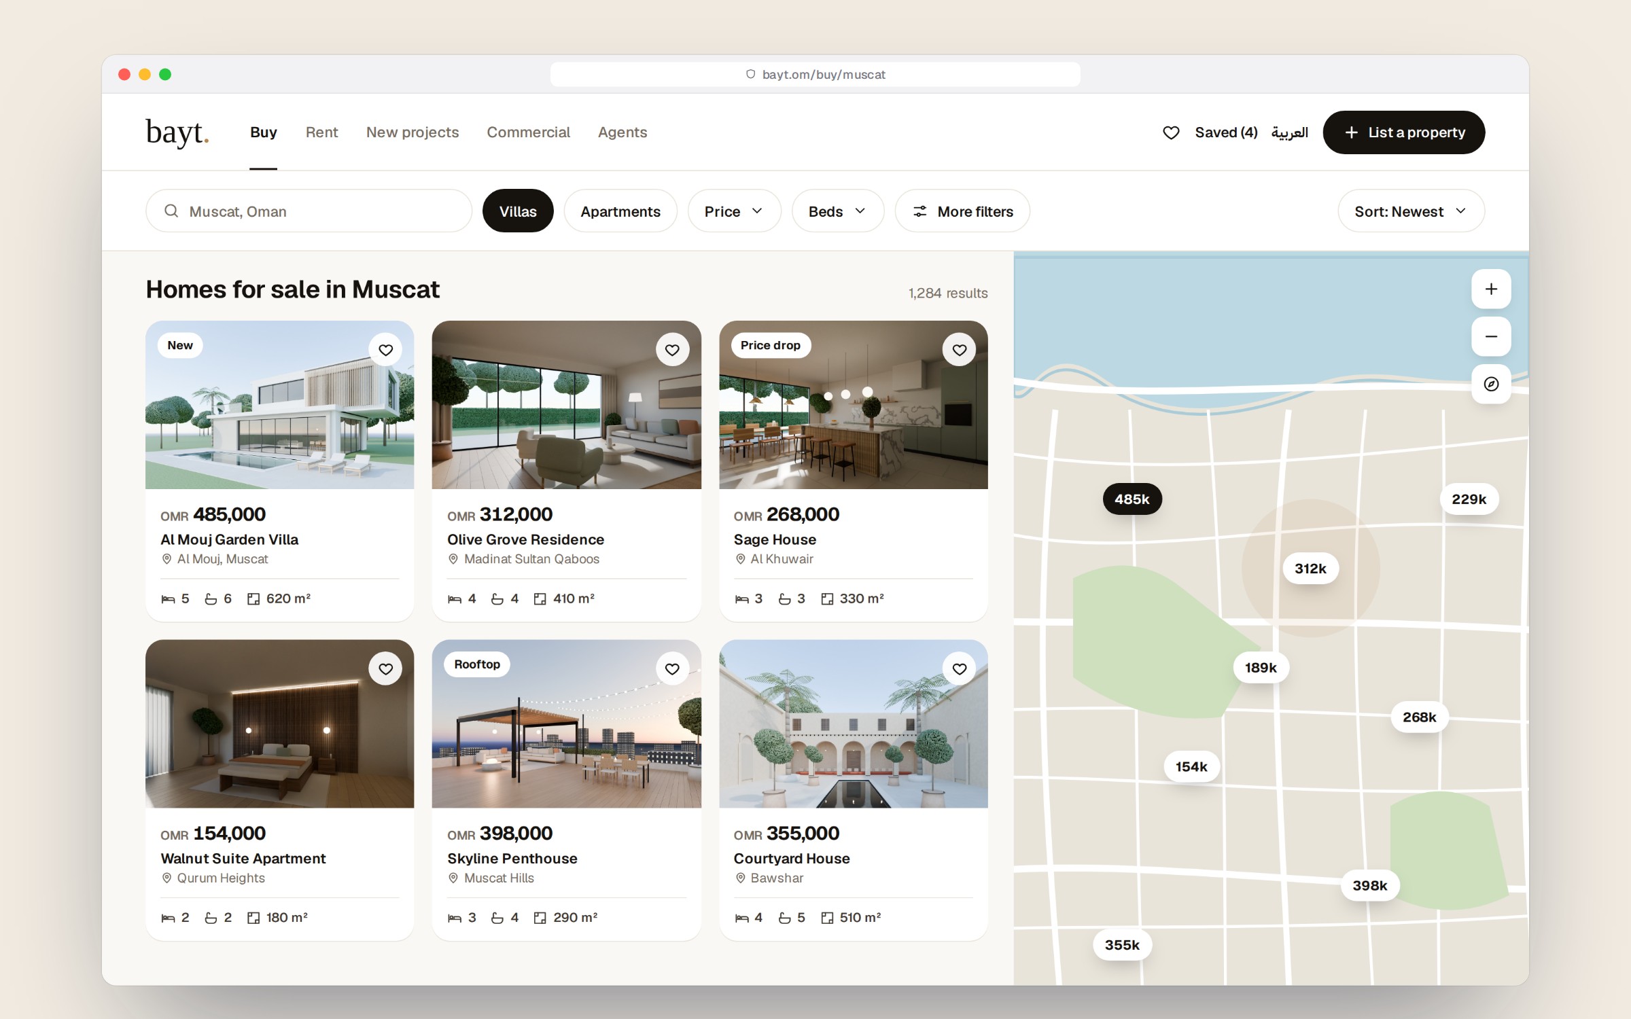Favorite Olive Grove Residence using heart

(x=672, y=350)
